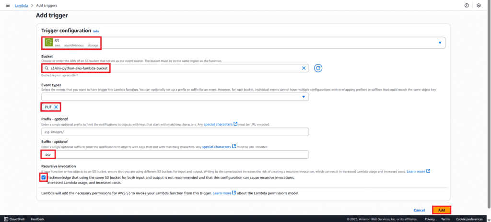The height and width of the screenshot is (222, 491).
Task: Click the S3 service icon in source selector
Action: tap(48, 43)
